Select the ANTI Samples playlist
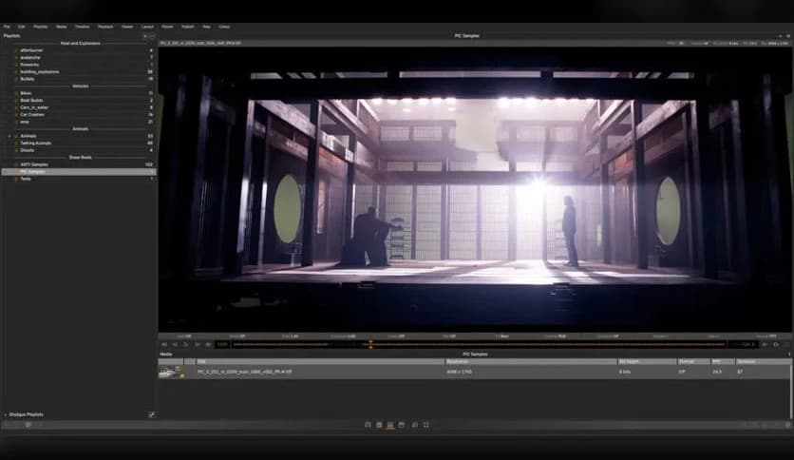Viewport: 794px width, 460px height. (34, 164)
